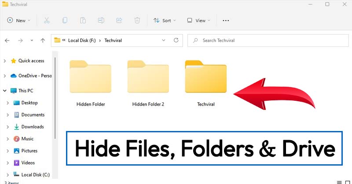Open the View dropdown

[199, 20]
